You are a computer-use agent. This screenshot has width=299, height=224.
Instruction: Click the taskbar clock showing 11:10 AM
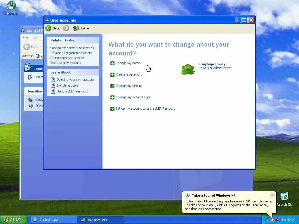point(288,220)
